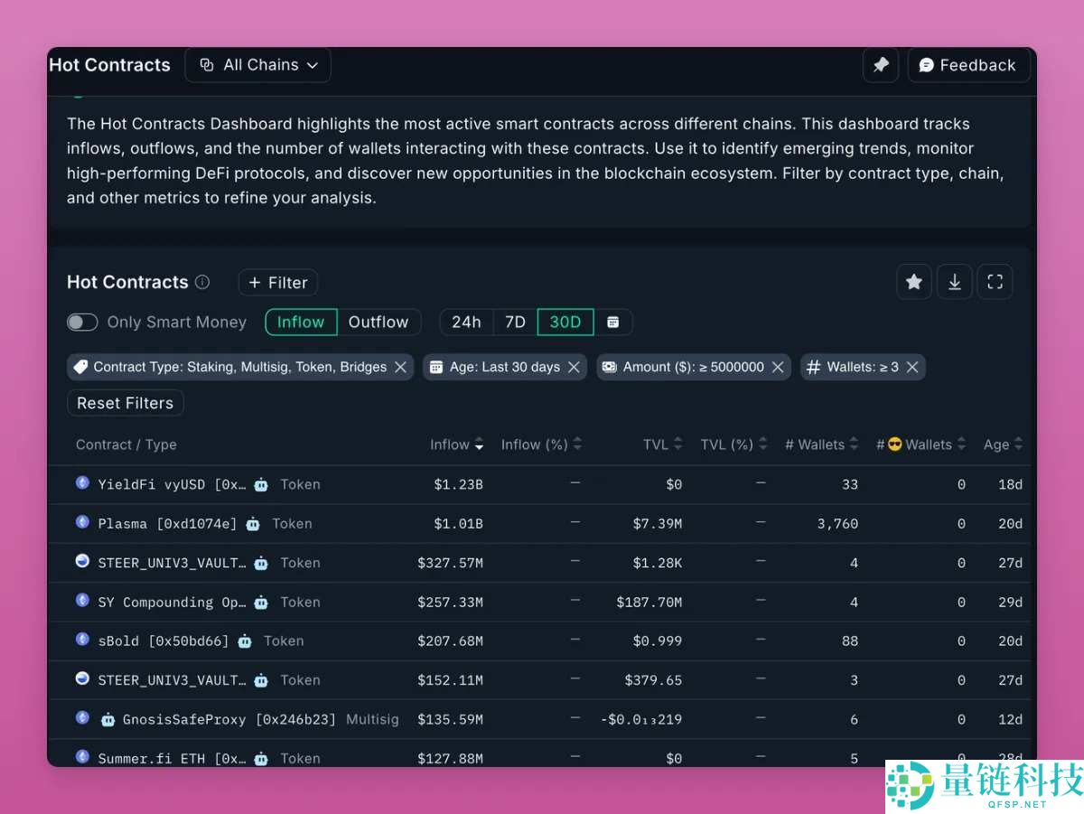1084x814 pixels.
Task: Switch to the 7D time range
Action: [x=515, y=323]
